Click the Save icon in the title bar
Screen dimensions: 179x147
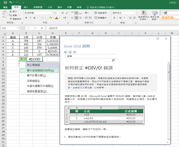point(5,2)
